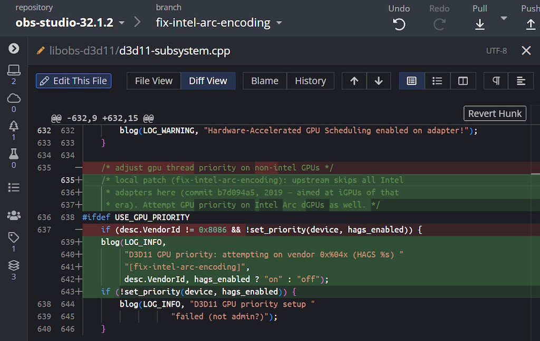Viewport: 540px width, 341px height.
Task: Toggle word wrap alignment icon
Action: (x=520, y=81)
